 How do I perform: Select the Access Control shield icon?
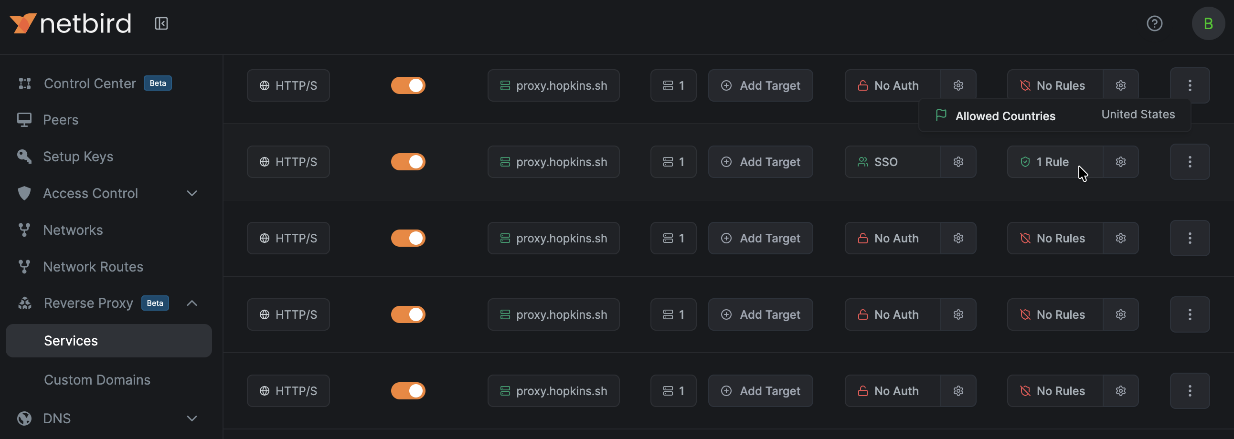coord(24,193)
